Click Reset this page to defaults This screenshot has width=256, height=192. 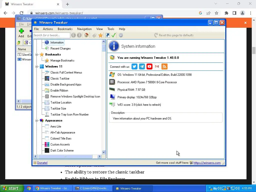pyautogui.click(x=174, y=35)
